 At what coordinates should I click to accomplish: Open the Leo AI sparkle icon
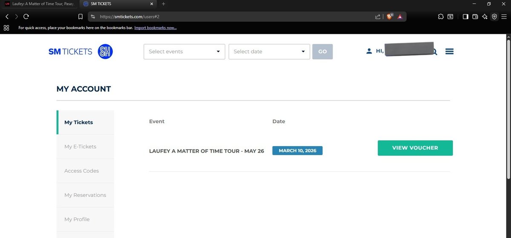click(485, 17)
